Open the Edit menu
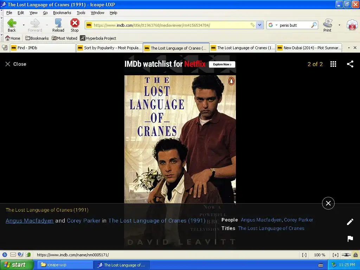This screenshot has height=270, width=360. click(x=21, y=13)
